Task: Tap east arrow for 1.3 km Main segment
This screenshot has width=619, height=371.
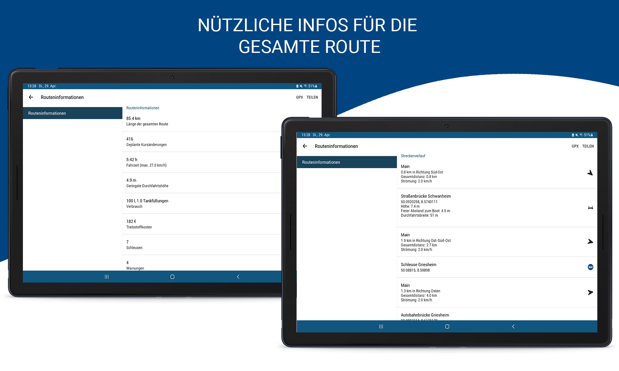Action: (590, 292)
